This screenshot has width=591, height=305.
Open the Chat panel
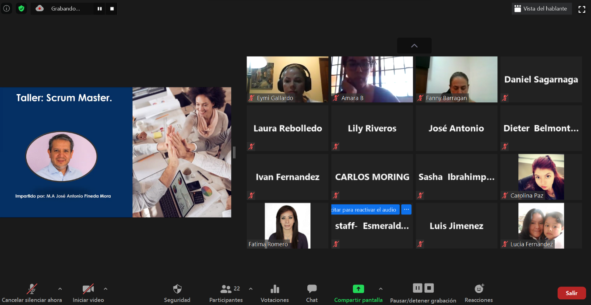click(x=312, y=293)
